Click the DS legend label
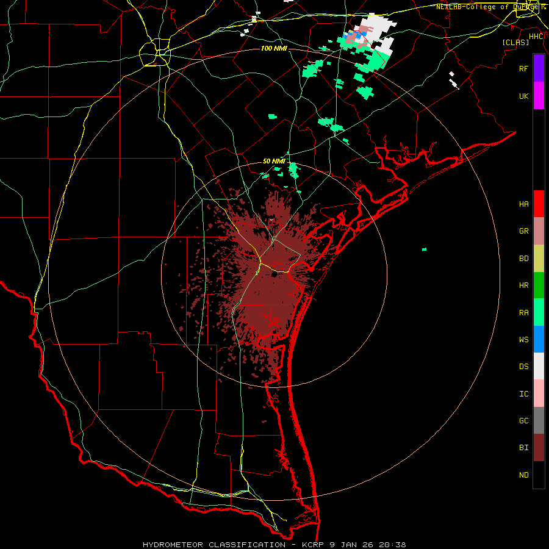 click(523, 367)
